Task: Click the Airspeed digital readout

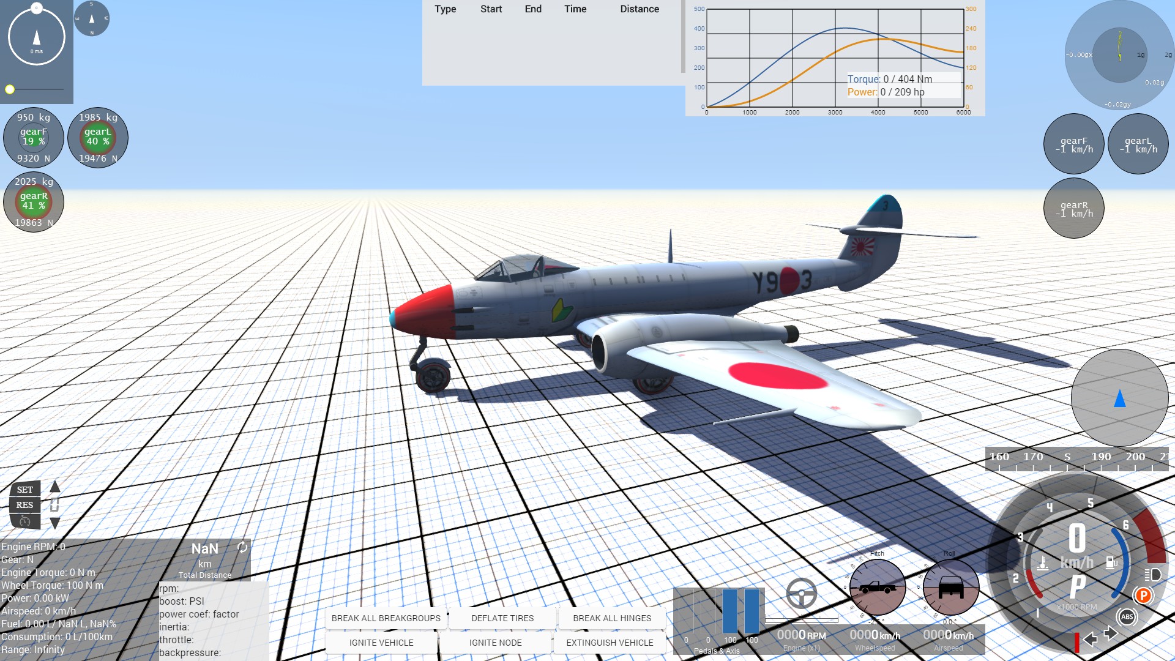Action: (x=948, y=640)
